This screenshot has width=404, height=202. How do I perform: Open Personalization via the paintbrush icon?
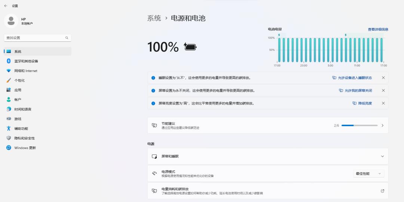(x=9, y=80)
